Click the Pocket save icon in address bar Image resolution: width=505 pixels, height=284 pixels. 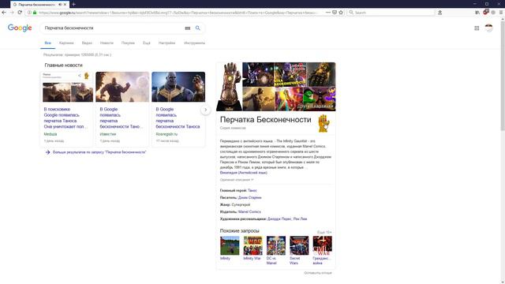point(335,13)
